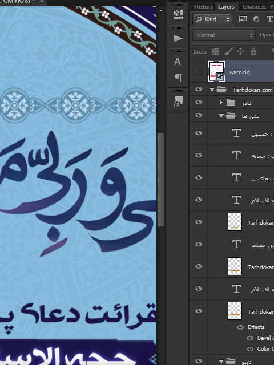Open the Character panel icon

(x=178, y=62)
